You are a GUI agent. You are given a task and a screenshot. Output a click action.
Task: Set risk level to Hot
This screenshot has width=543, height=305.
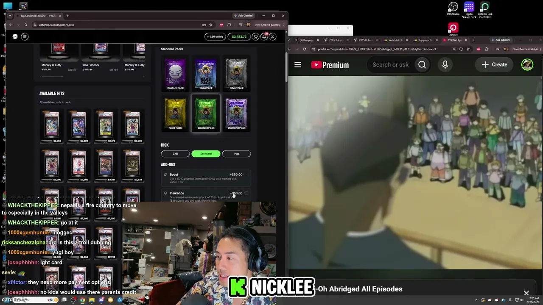point(236,154)
